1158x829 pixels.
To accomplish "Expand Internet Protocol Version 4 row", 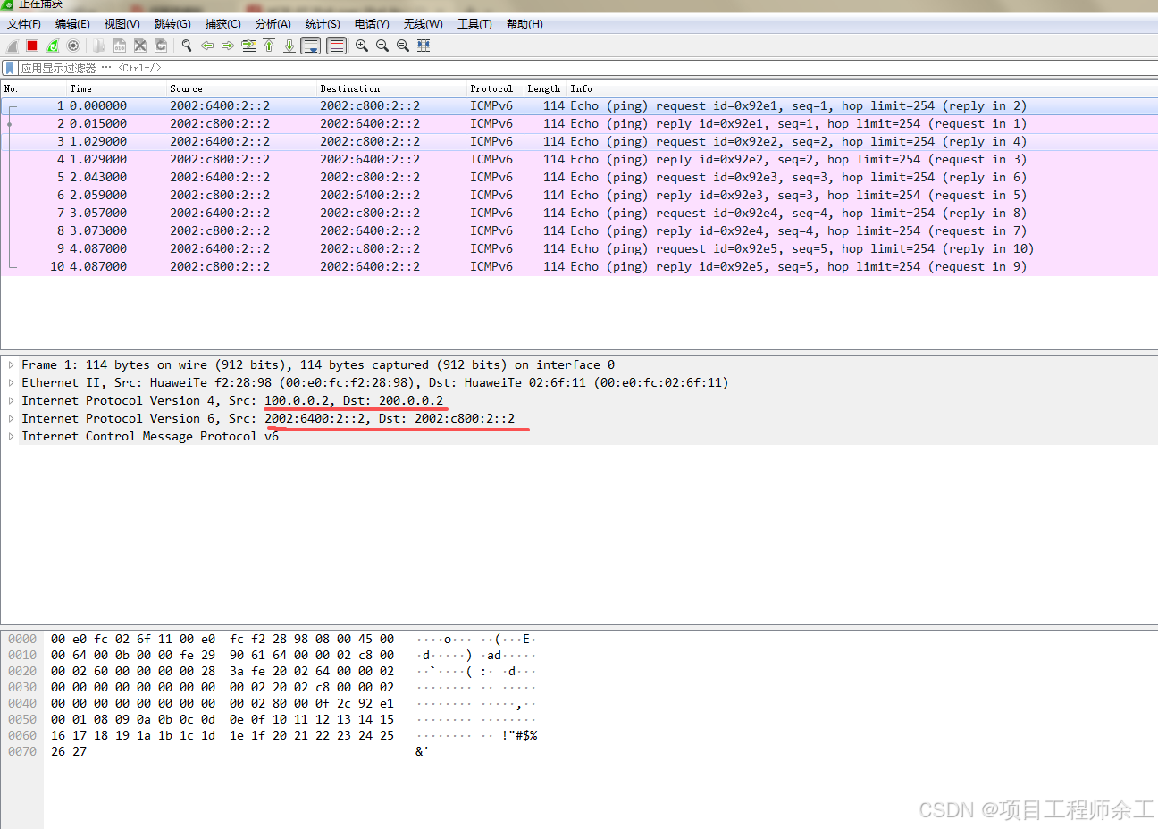I will coord(11,401).
